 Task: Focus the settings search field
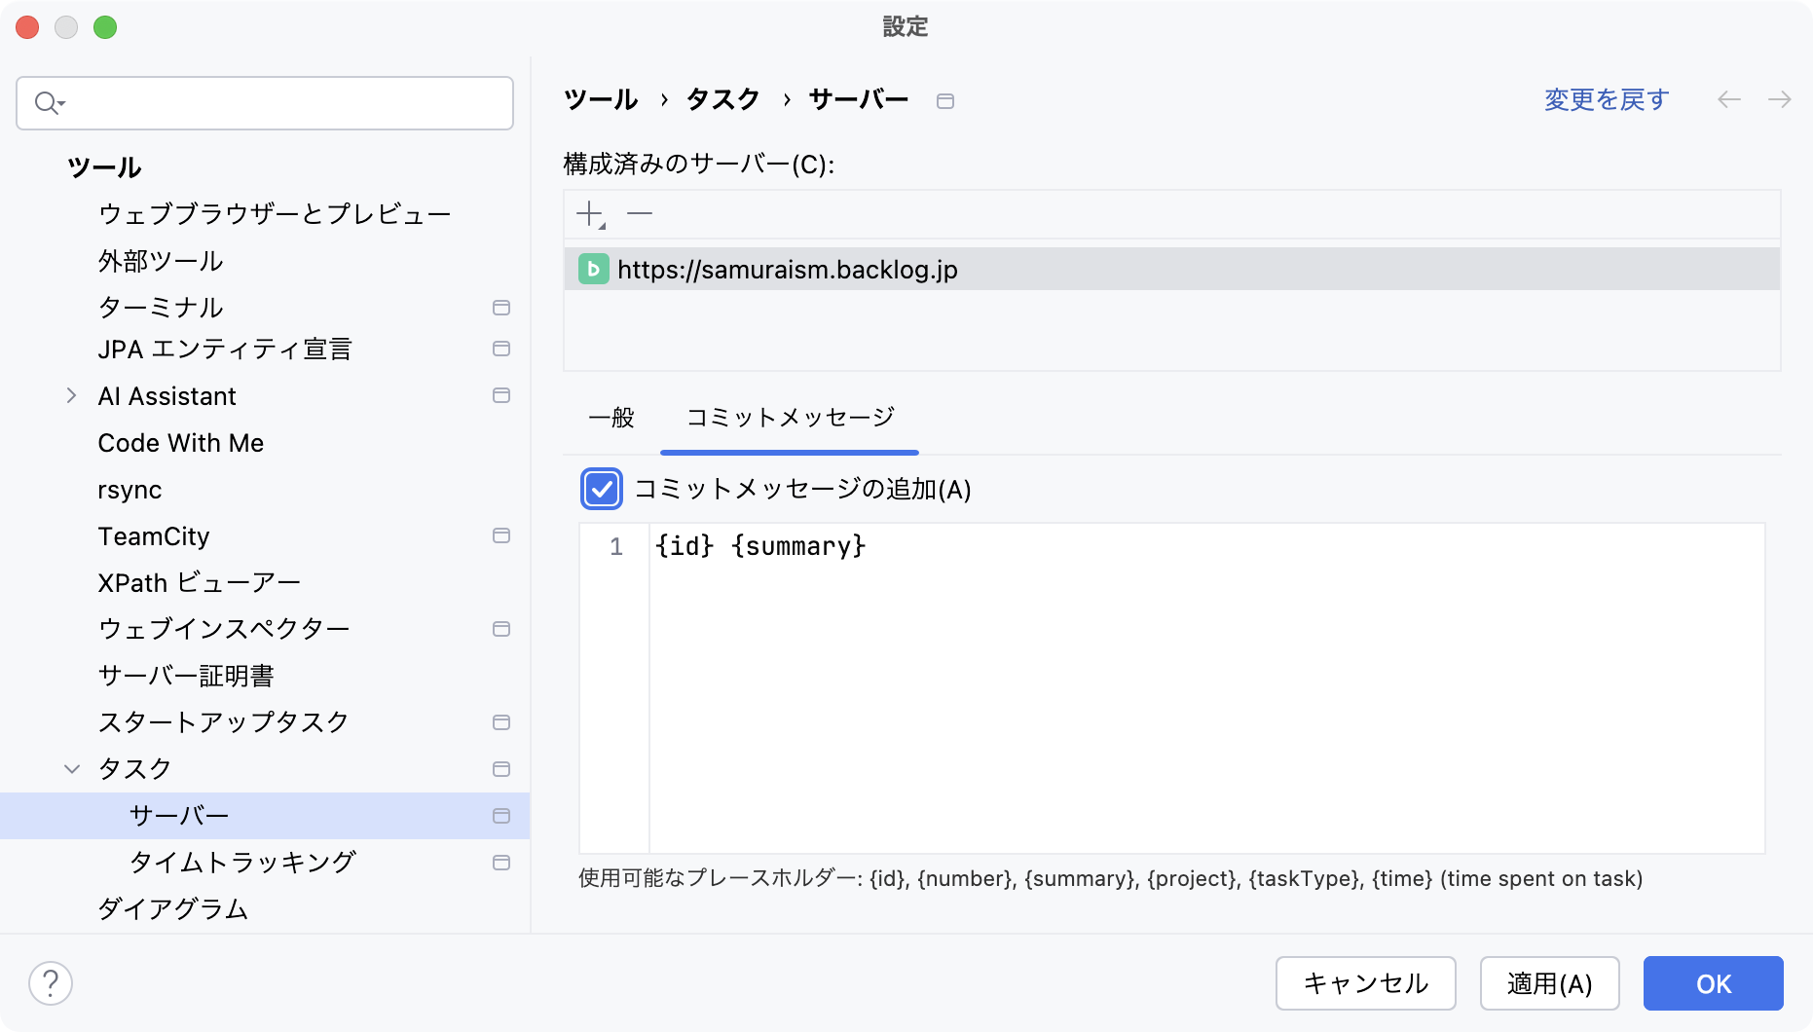coord(265,103)
